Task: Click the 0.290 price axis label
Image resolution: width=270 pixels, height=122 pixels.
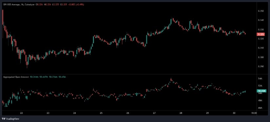Action: 261,67
